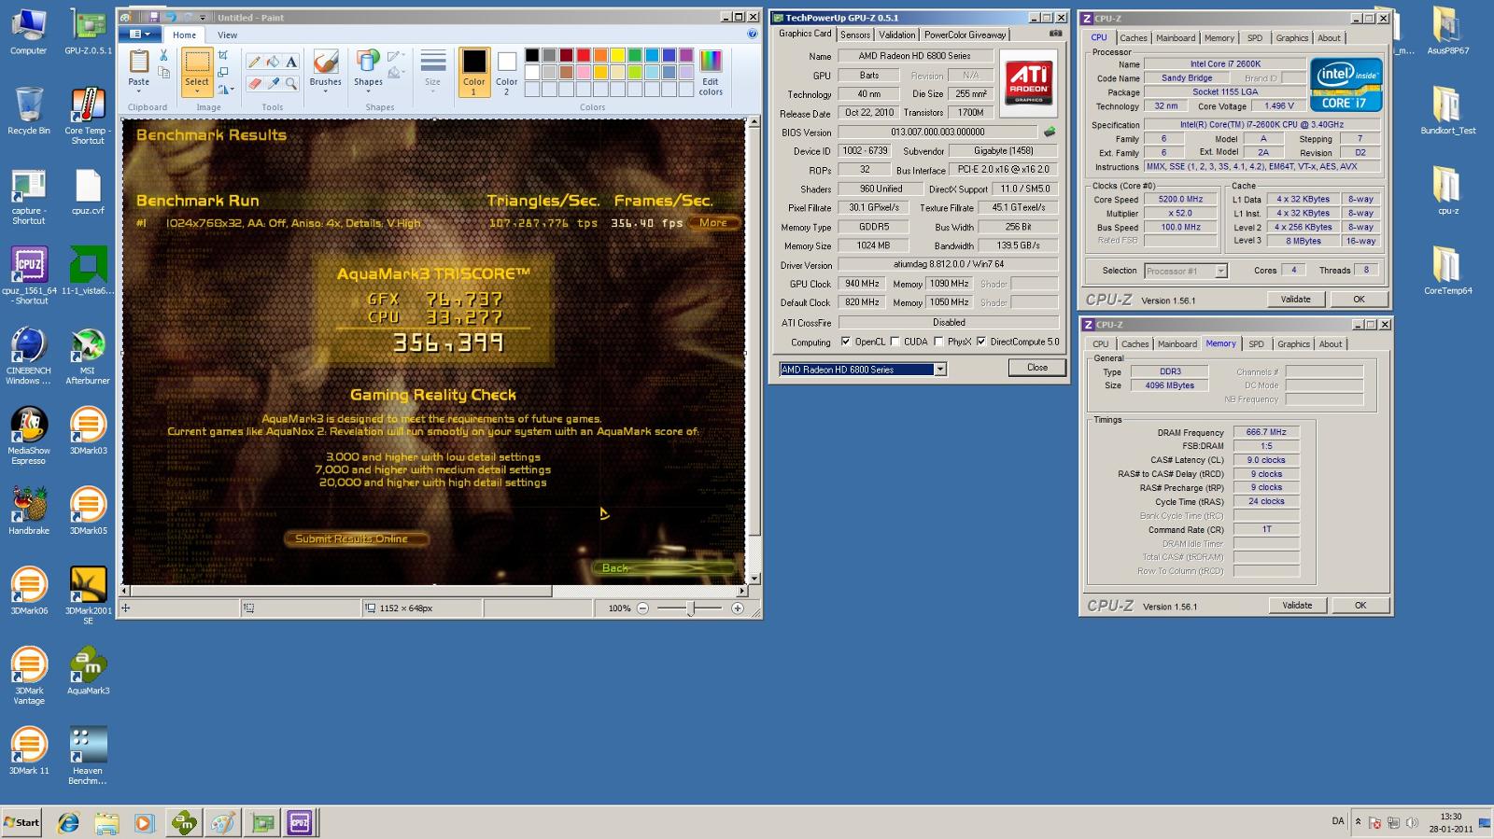Adjust the Paint zoom slider handle

pyautogui.click(x=690, y=608)
